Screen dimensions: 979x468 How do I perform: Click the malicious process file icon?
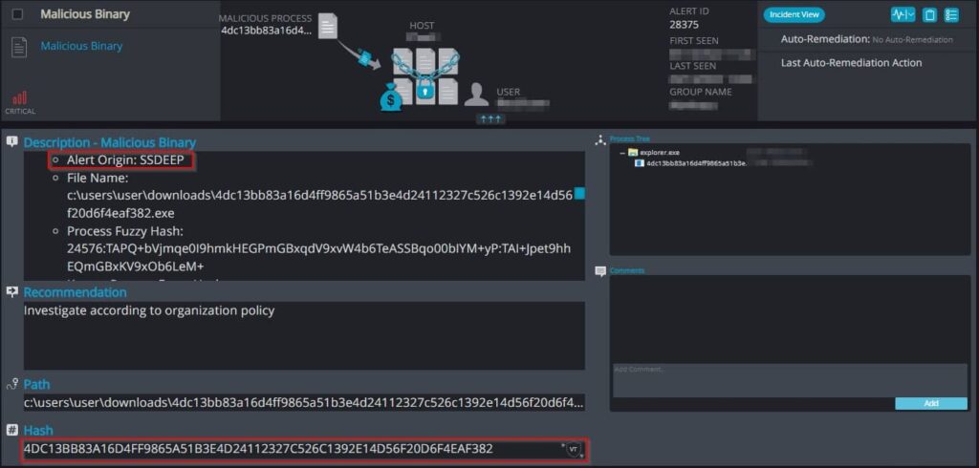(x=328, y=26)
